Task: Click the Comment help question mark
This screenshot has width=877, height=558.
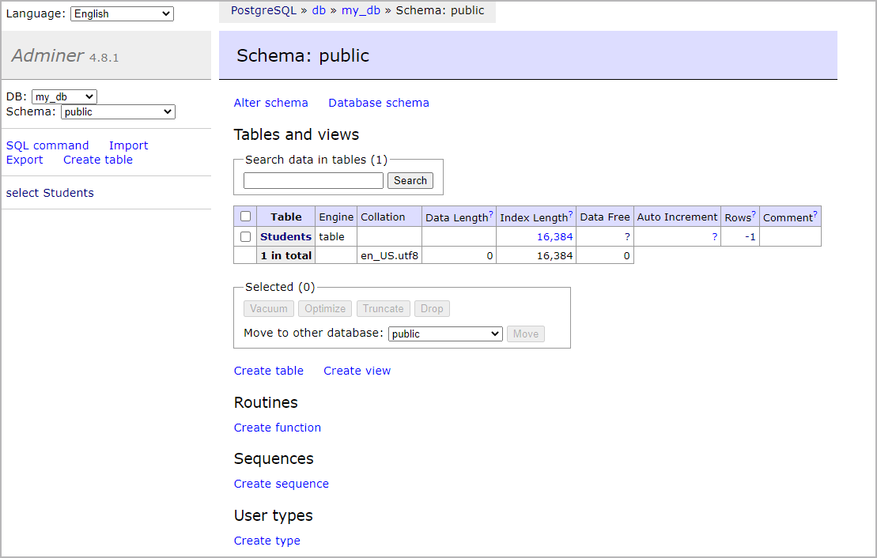Action: pyautogui.click(x=815, y=214)
